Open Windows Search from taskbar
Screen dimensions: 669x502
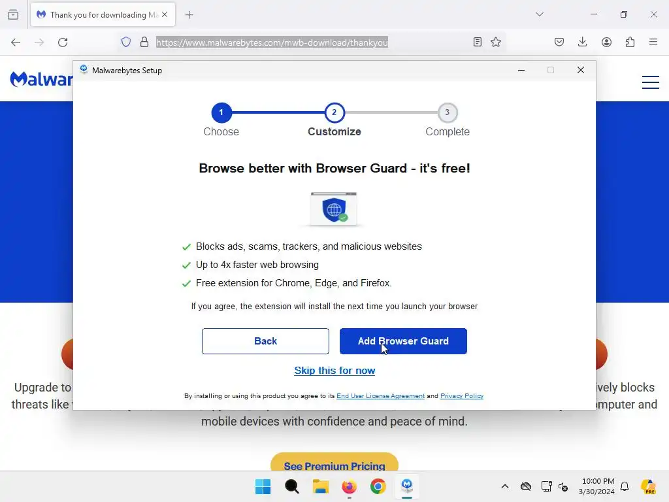[292, 486]
